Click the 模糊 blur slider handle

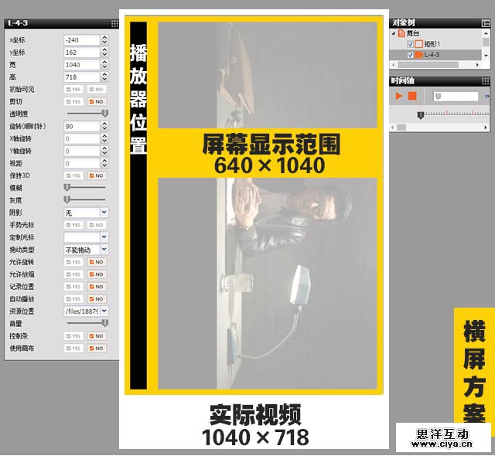click(67, 188)
